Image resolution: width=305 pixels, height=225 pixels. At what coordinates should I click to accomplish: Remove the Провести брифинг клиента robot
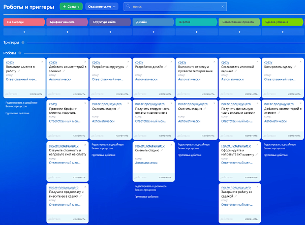pos(85,104)
